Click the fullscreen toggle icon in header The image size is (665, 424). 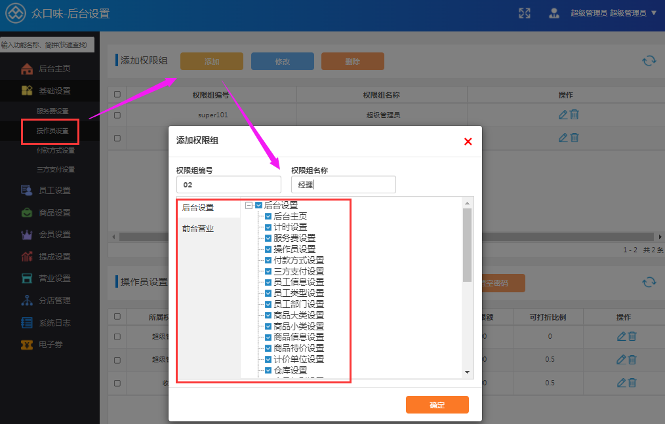coord(525,13)
